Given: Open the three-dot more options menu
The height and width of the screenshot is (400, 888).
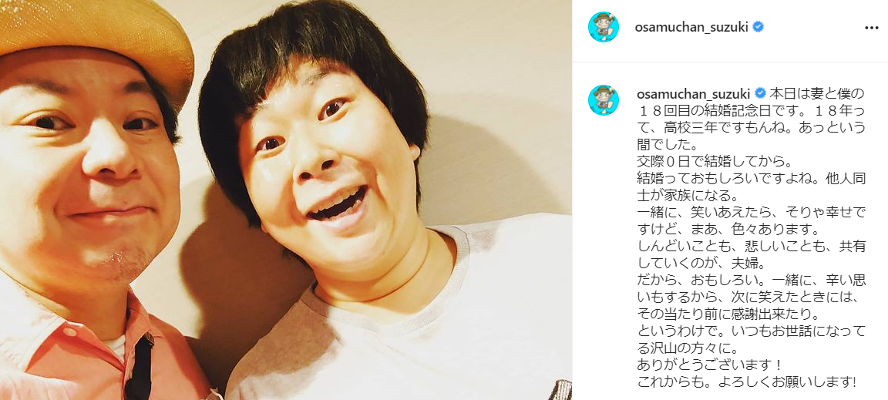Looking at the screenshot, I should [x=871, y=27].
